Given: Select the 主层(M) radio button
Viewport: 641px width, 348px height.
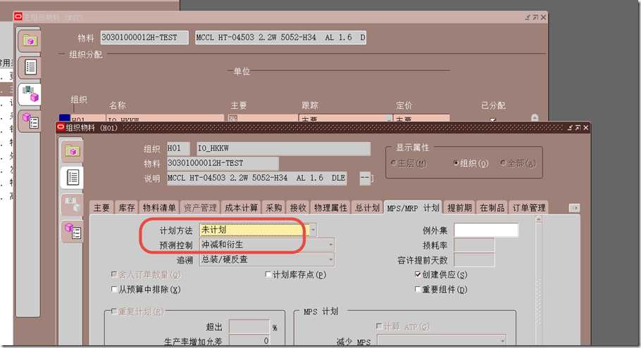Looking at the screenshot, I should [393, 163].
